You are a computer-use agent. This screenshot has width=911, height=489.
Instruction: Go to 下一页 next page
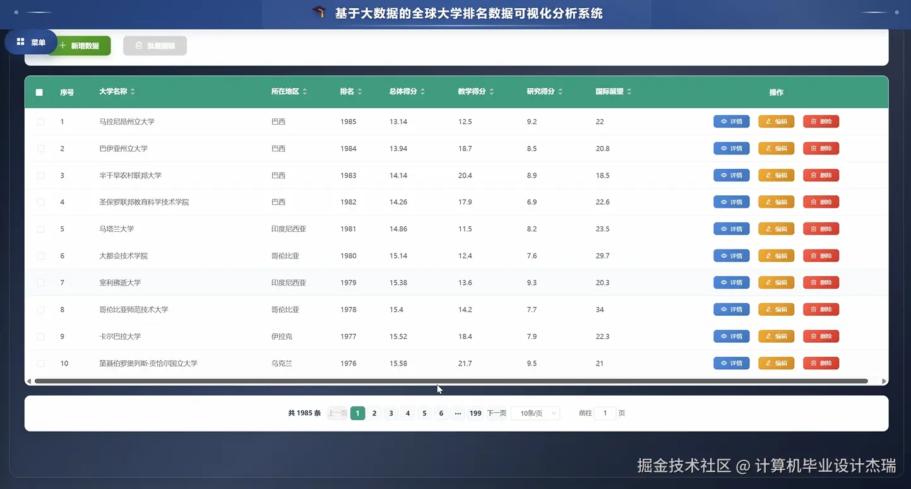pos(496,413)
